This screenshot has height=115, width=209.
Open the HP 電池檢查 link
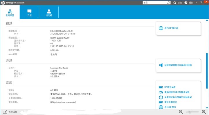(170, 87)
